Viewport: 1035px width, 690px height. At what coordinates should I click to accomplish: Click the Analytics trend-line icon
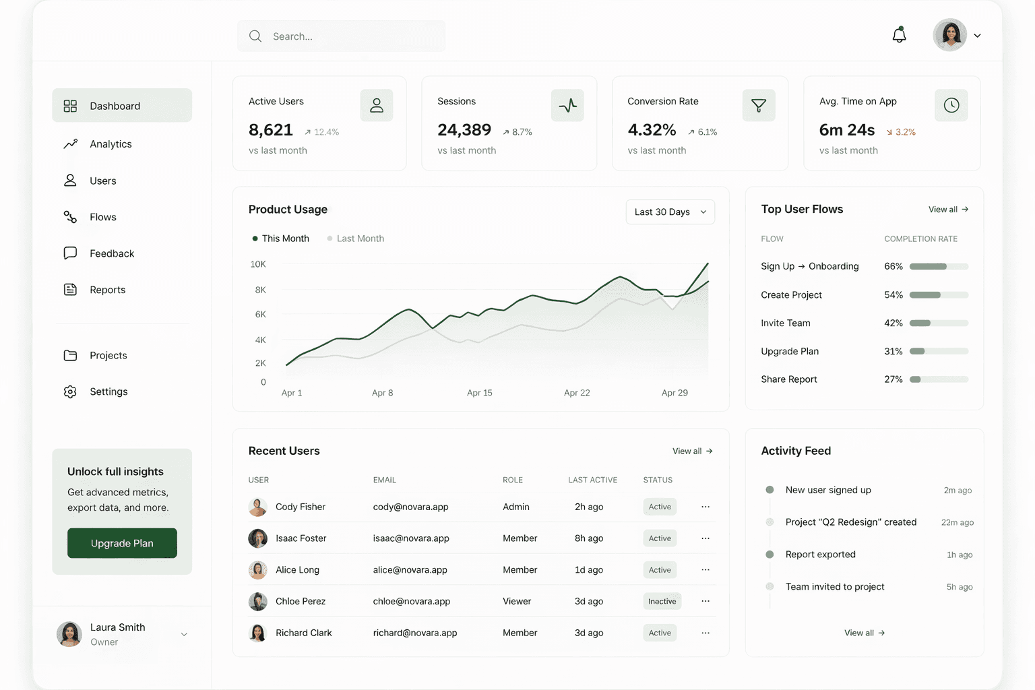pos(70,144)
